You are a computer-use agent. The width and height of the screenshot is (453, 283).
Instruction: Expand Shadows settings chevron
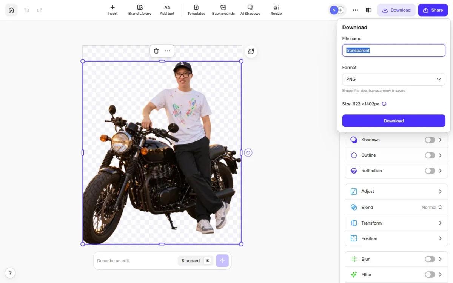[x=440, y=140]
